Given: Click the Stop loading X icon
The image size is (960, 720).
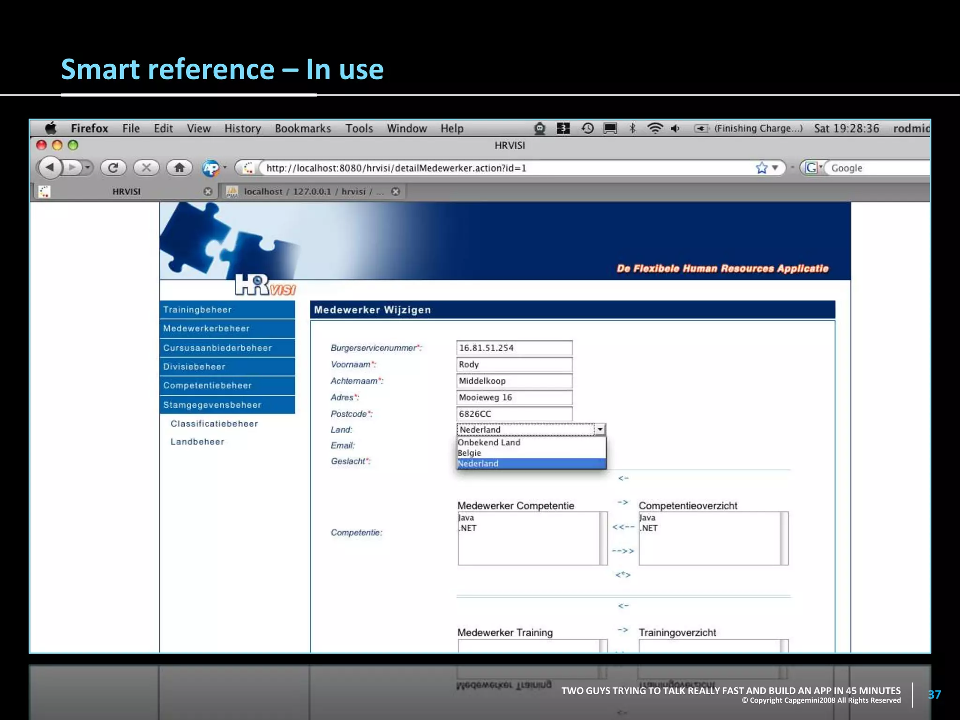Looking at the screenshot, I should click(x=146, y=167).
